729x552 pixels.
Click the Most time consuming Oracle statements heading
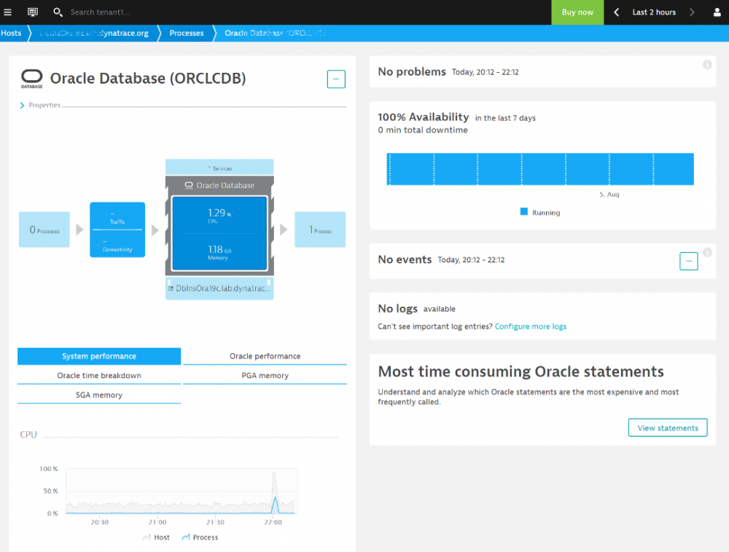[521, 371]
